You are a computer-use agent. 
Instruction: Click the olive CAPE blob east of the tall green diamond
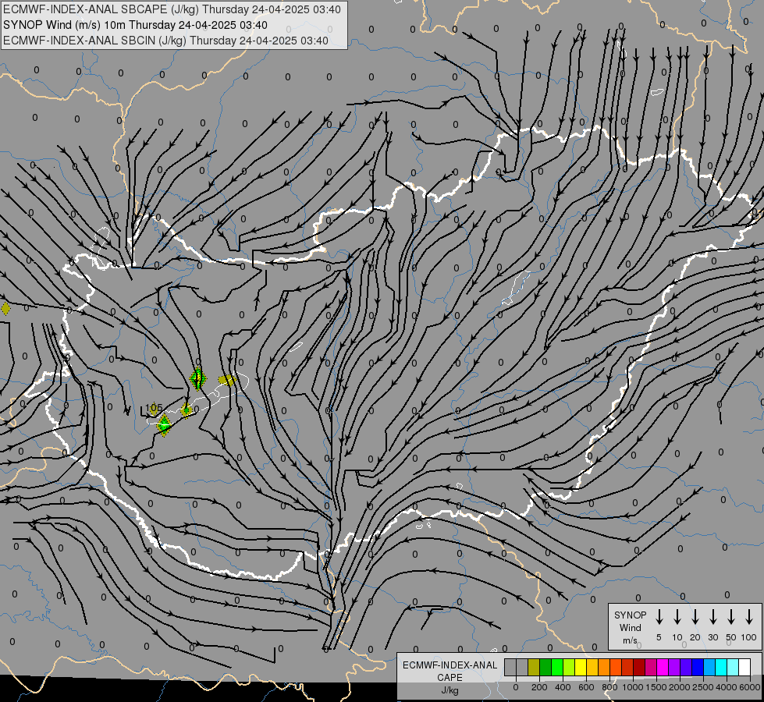coord(227,380)
